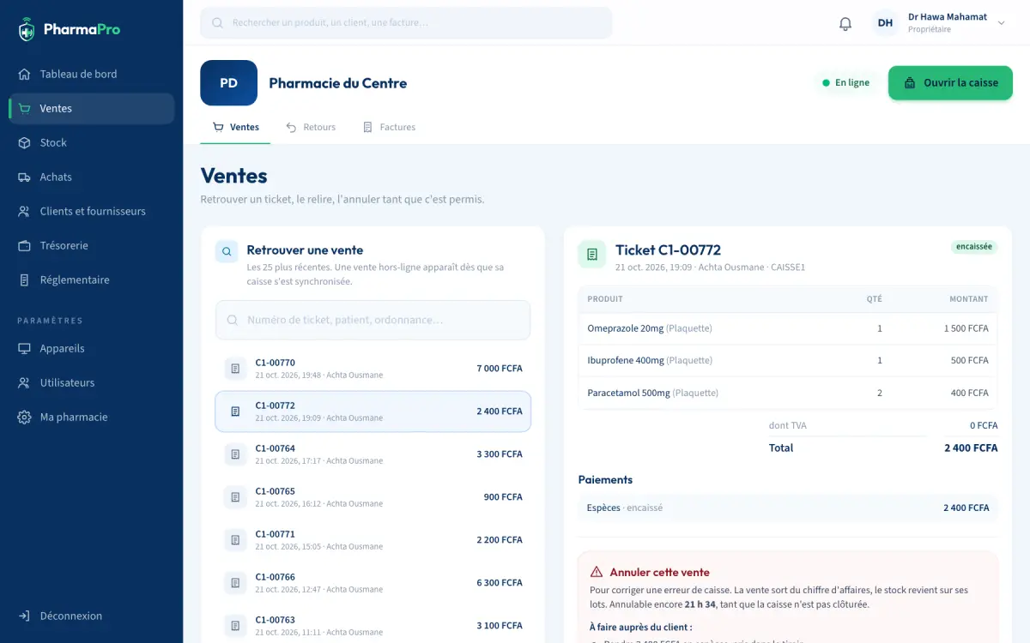Select ticket C1-00771 in the list
This screenshot has width=1030, height=643.
(x=373, y=540)
